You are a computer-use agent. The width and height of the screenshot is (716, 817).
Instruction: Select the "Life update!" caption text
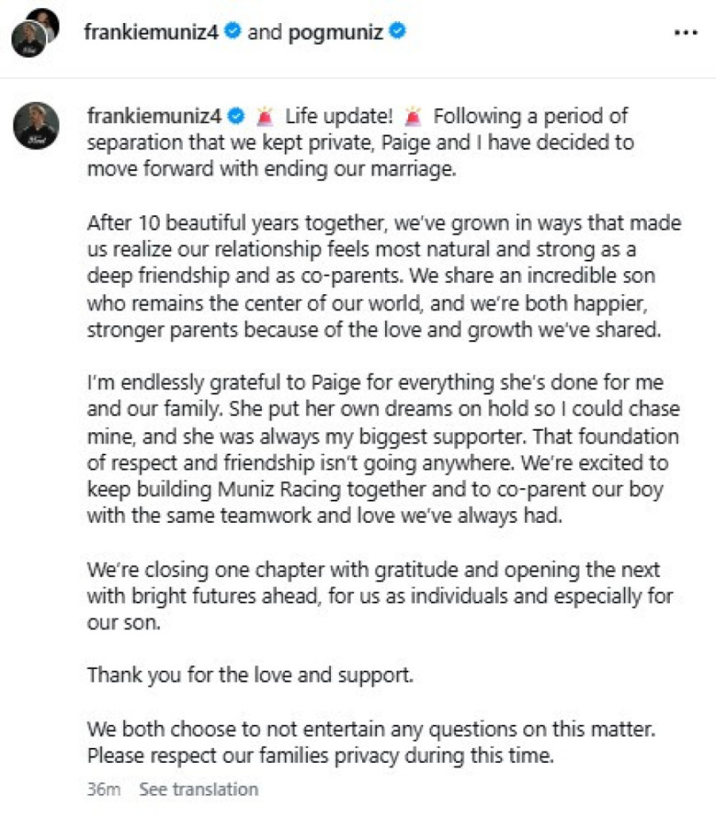[x=338, y=116]
